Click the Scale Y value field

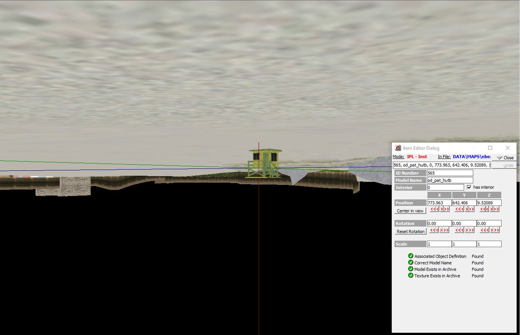[x=464, y=244]
